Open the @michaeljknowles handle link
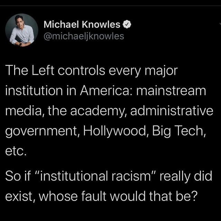 click(x=84, y=36)
